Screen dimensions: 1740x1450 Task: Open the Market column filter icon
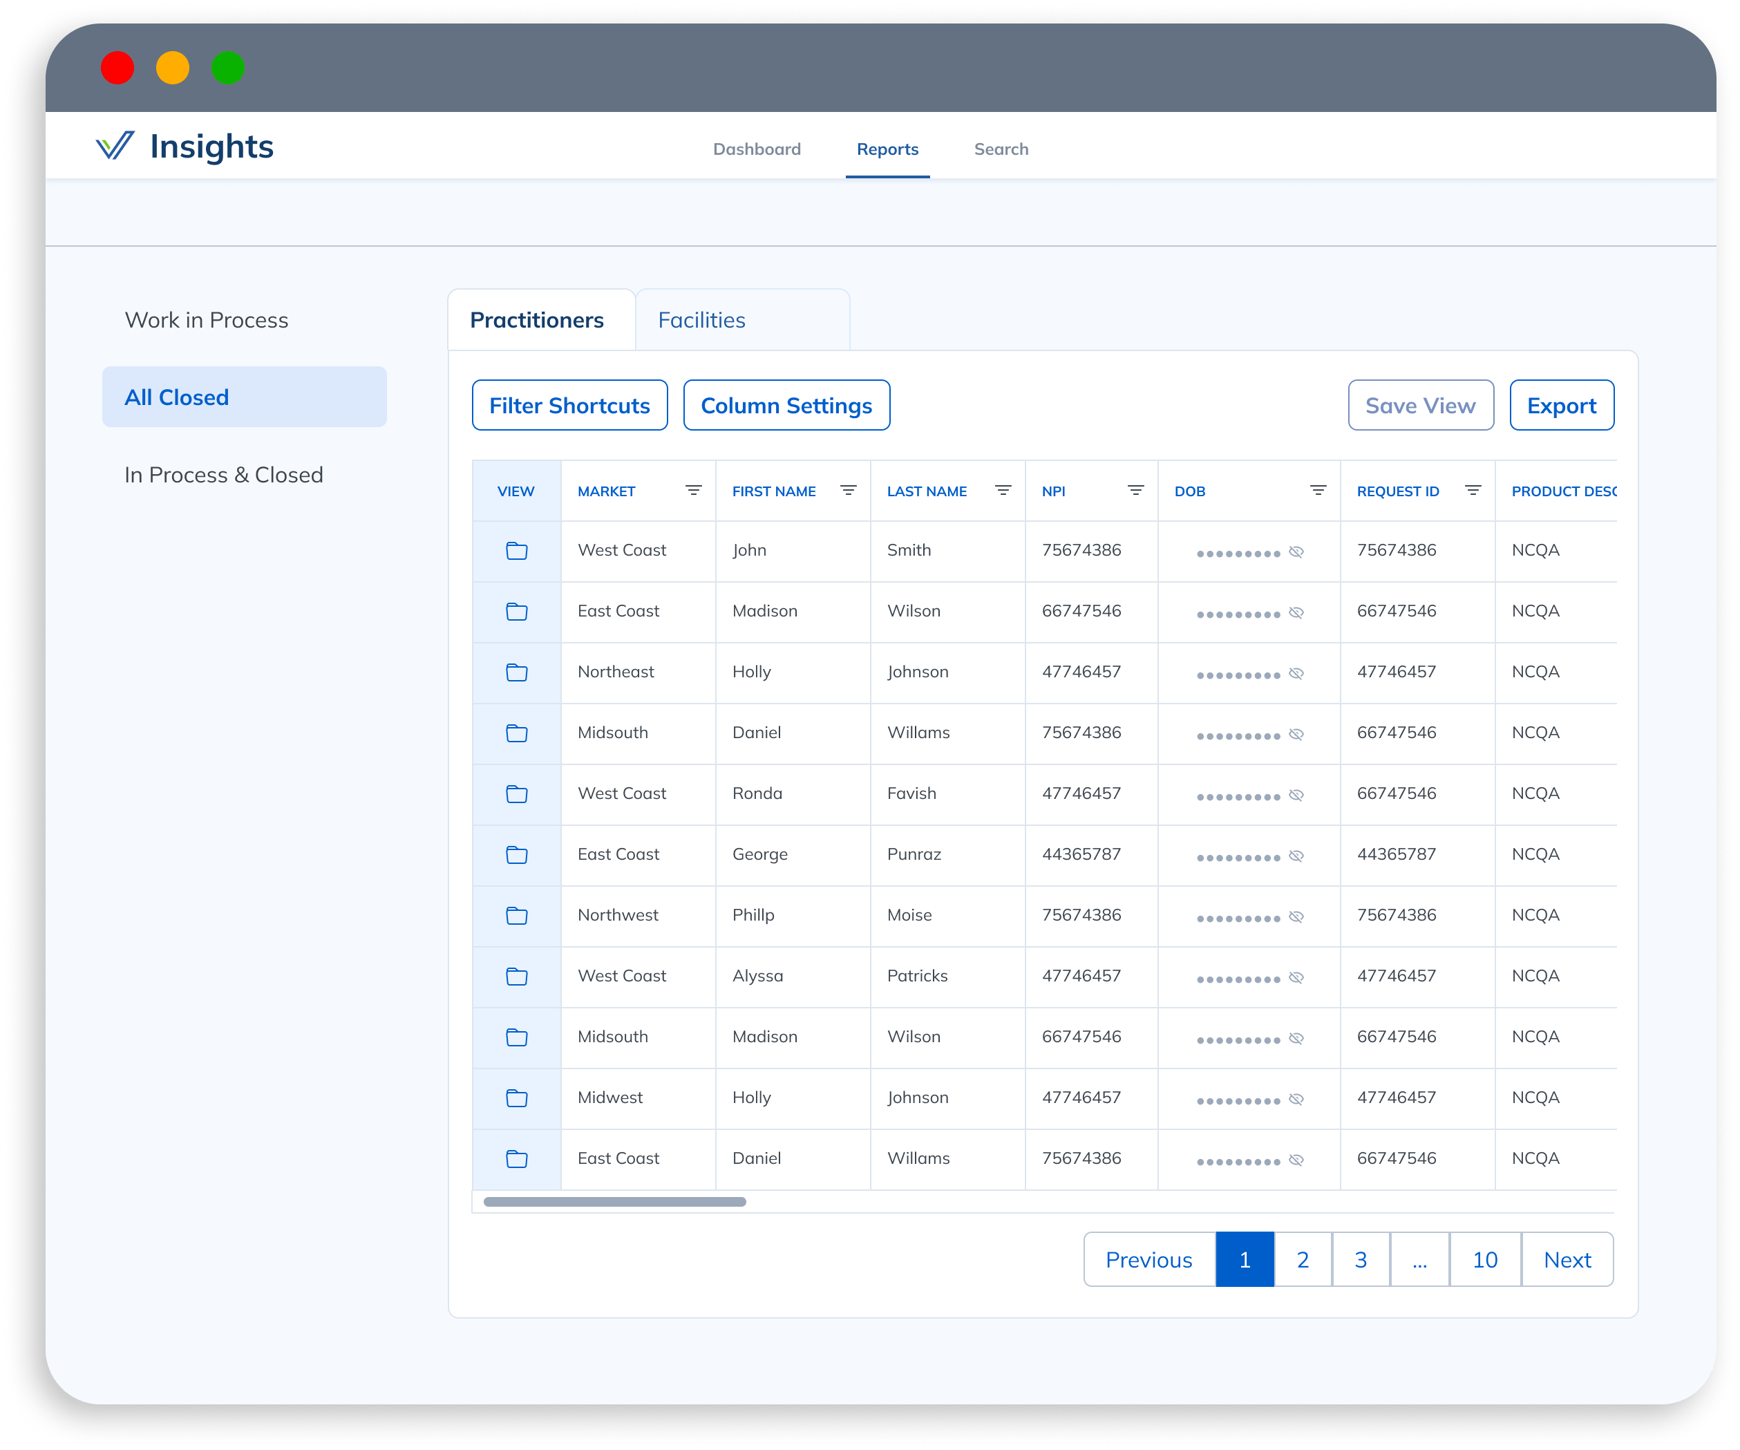pos(694,490)
